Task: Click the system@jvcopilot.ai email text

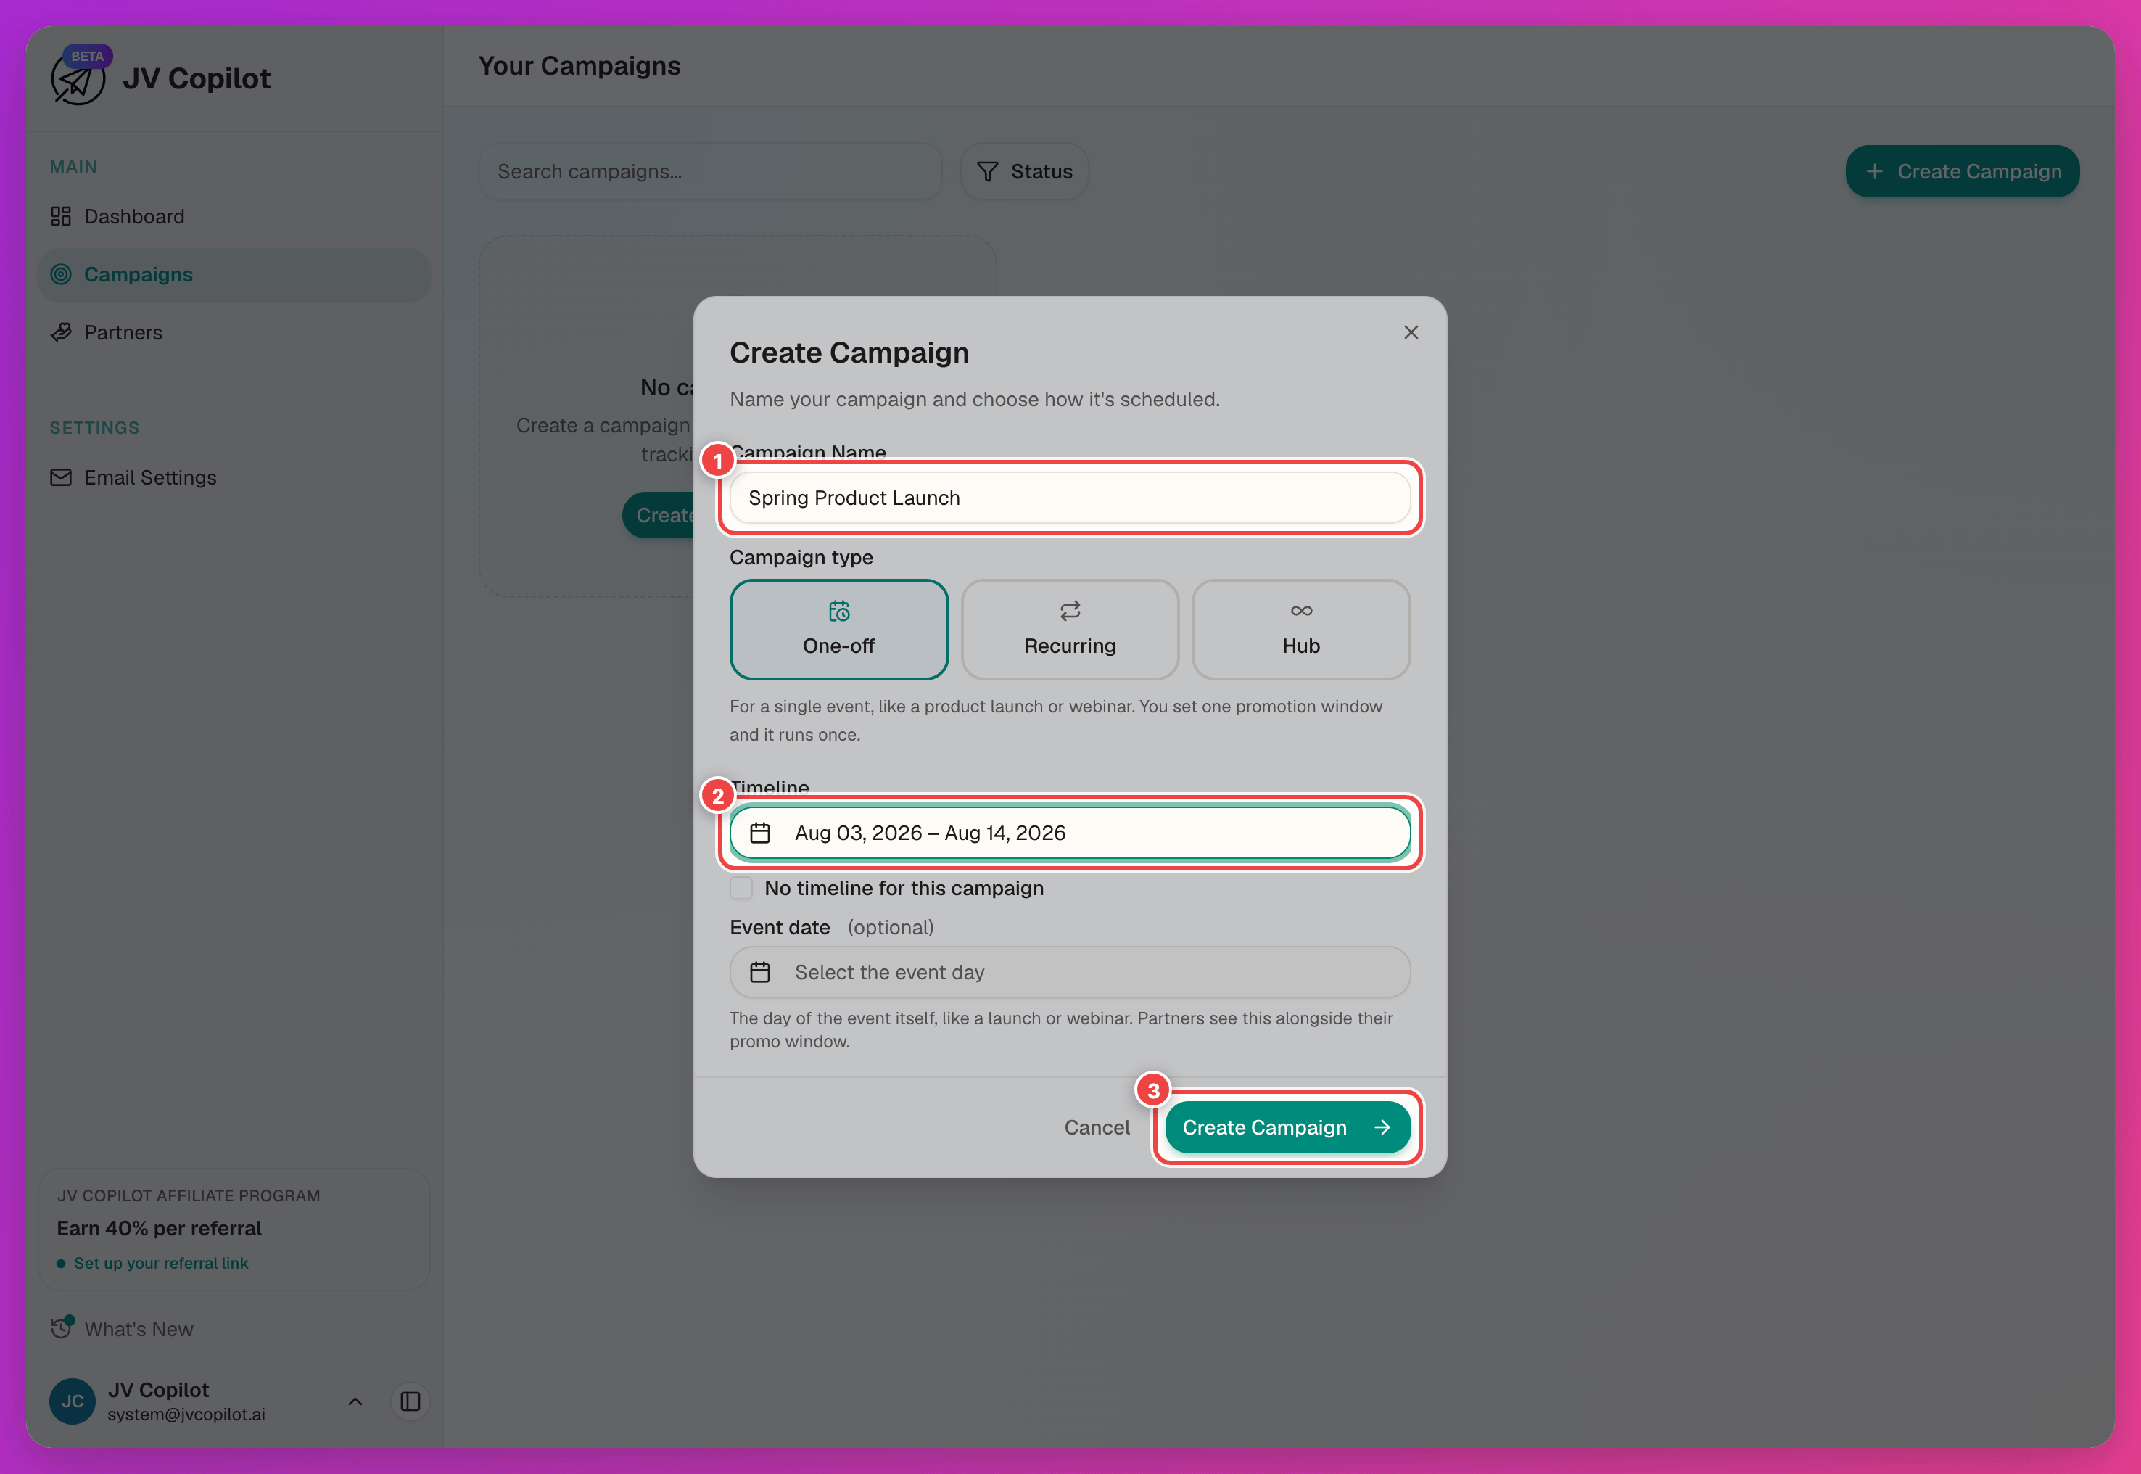Action: click(x=186, y=1415)
